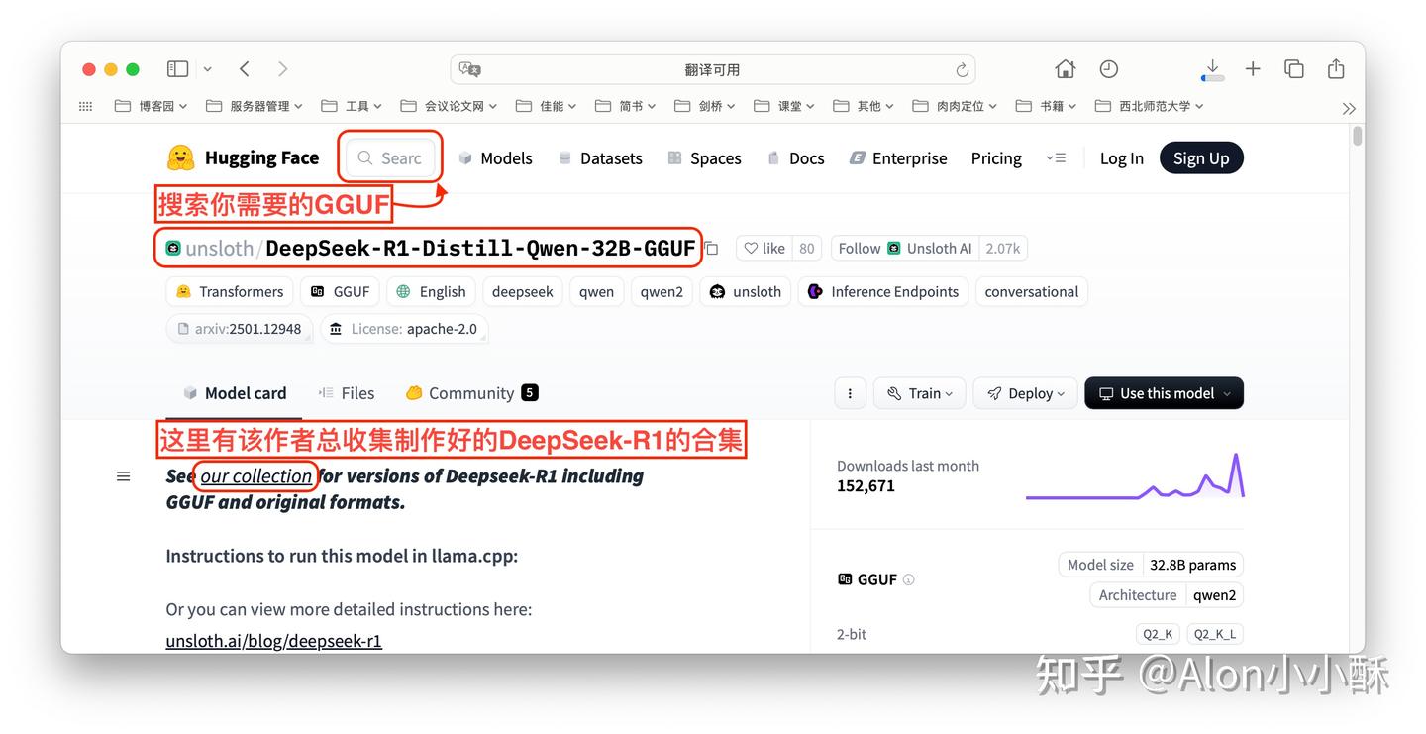Viewport: 1426px width, 734px height.
Task: Open the Deploy dropdown
Action: (x=1025, y=393)
